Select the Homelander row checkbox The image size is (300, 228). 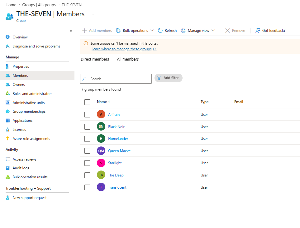[88, 139]
